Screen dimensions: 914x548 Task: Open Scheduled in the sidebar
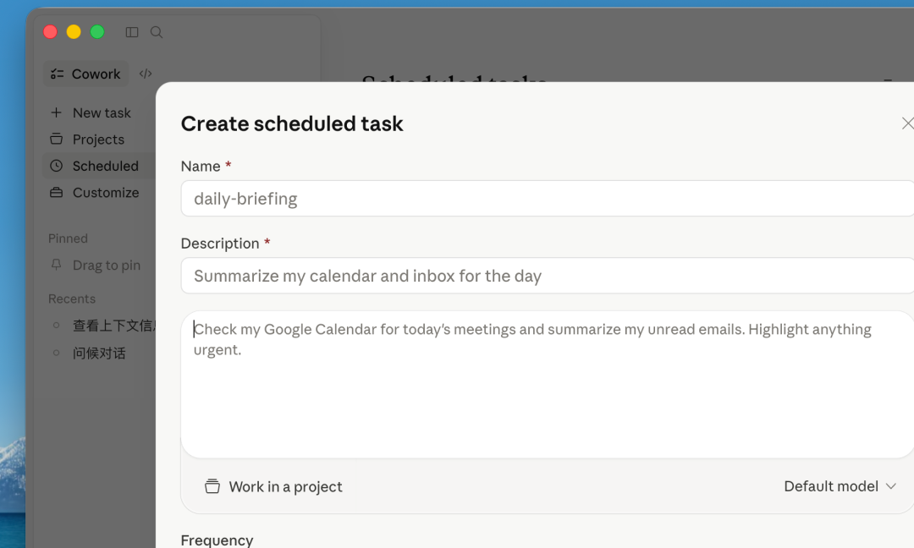tap(105, 166)
